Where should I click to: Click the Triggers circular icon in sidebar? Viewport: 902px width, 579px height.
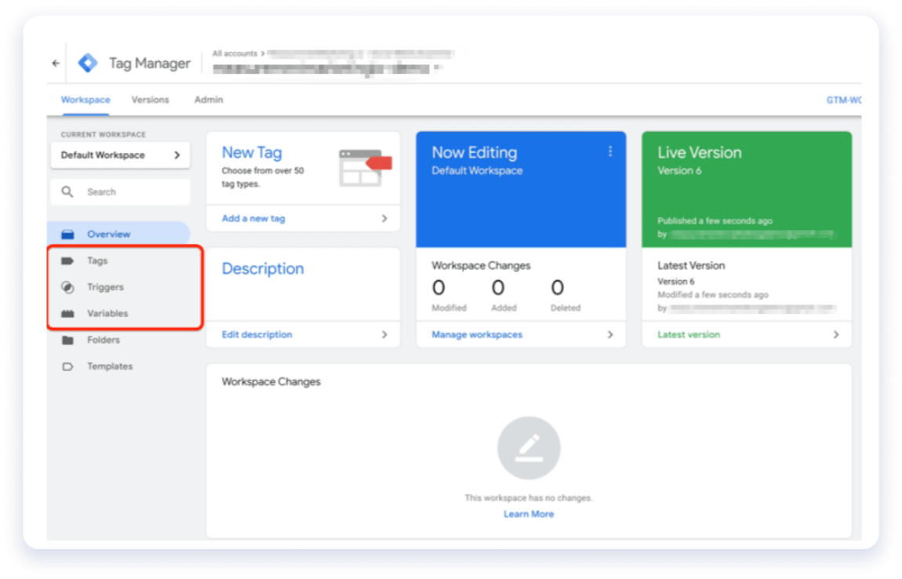pyautogui.click(x=67, y=287)
